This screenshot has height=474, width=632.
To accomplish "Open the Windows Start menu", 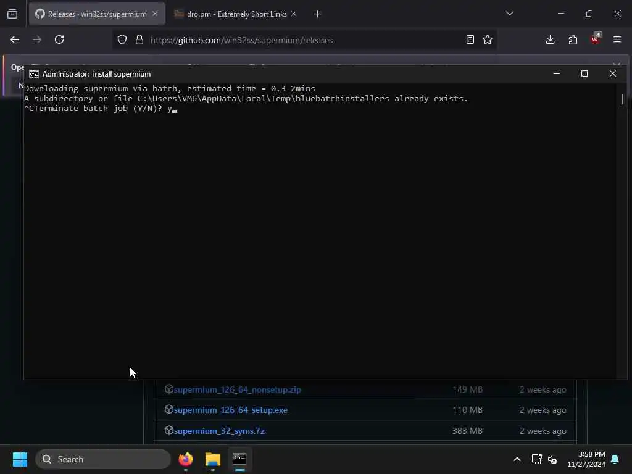I will point(20,459).
